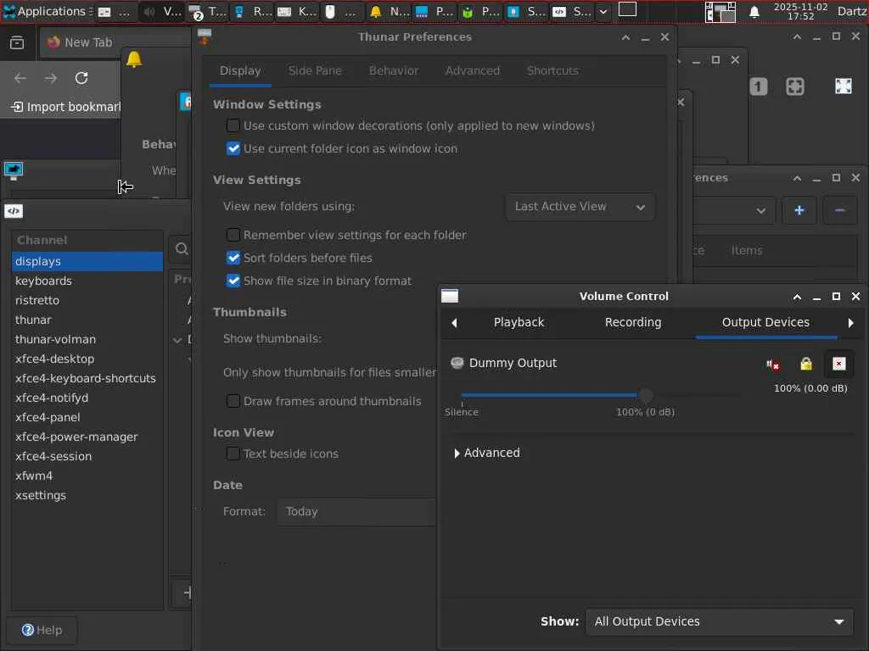
Task: Enable custom window decorations
Action: click(233, 126)
